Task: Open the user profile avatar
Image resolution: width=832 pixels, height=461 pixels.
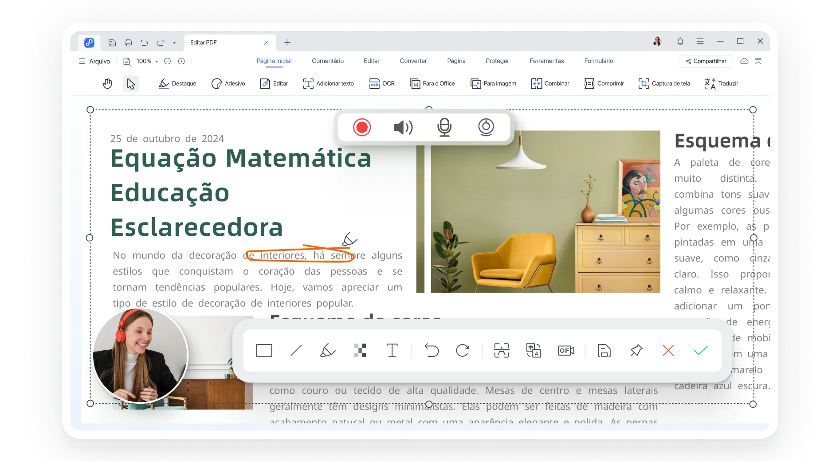Action: pyautogui.click(x=657, y=41)
